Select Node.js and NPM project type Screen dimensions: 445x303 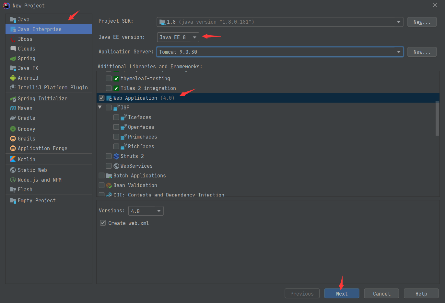coord(49,180)
